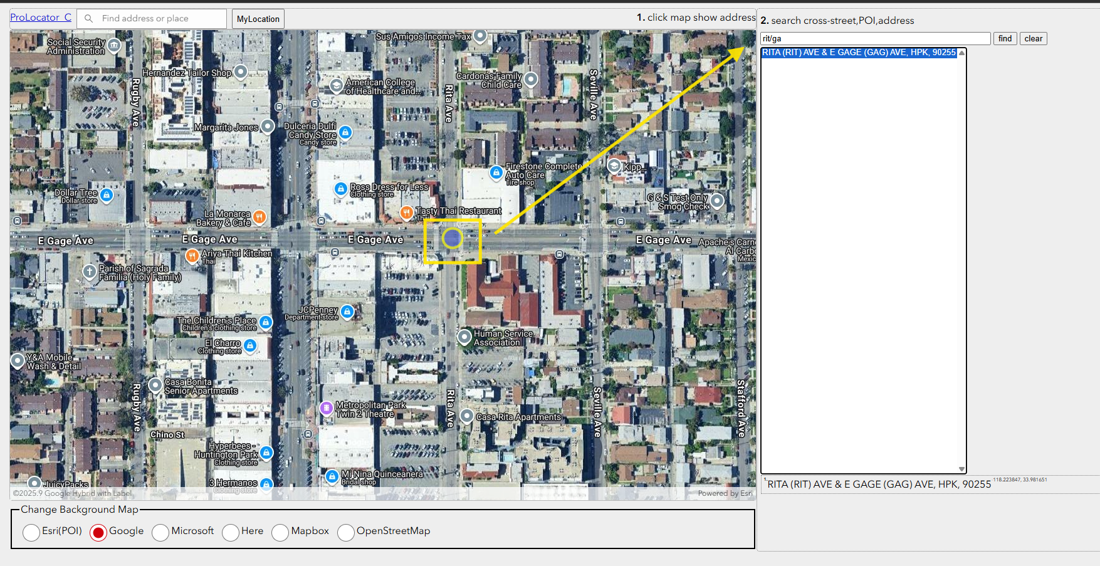Image resolution: width=1100 pixels, height=566 pixels.
Task: Click the Dollar Tree store map pin
Action: click(x=107, y=195)
